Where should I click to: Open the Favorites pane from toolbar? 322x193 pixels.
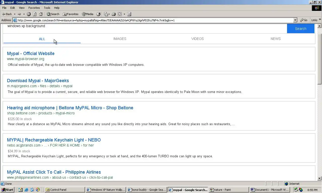click(x=70, y=14)
